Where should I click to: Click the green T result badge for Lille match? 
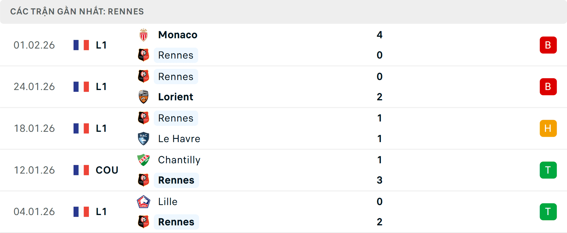[548, 212]
